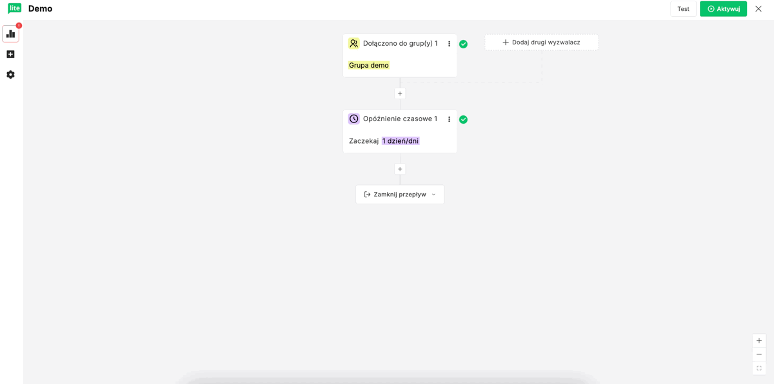The width and height of the screenshot is (774, 384).
Task: Click green checkmark beside the delay step
Action: click(463, 120)
